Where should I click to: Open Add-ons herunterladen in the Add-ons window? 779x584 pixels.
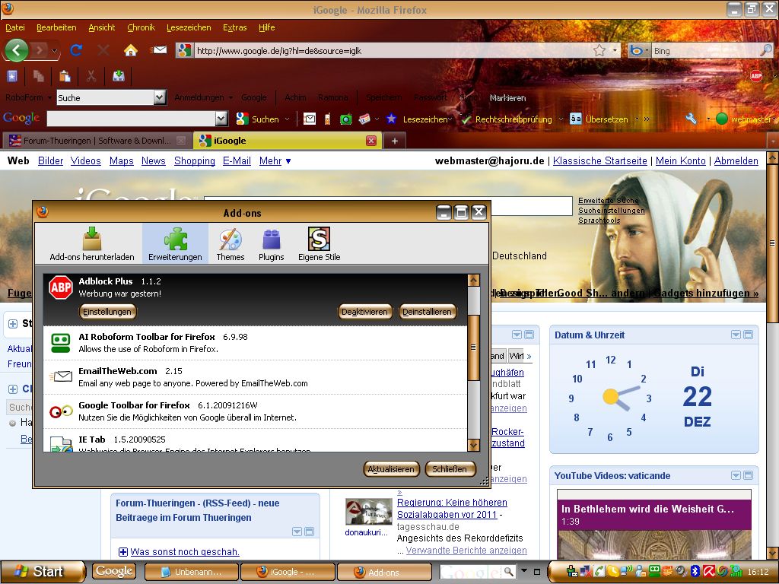(x=92, y=244)
